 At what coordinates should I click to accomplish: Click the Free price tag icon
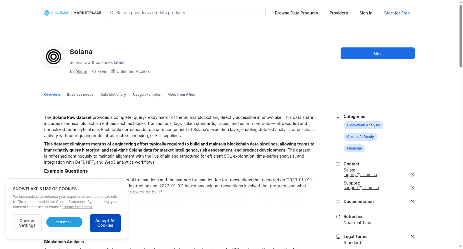pos(94,71)
